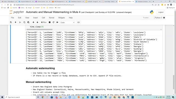
Task: Cut selected cells with scissors icon
Action: tap(20, 22)
